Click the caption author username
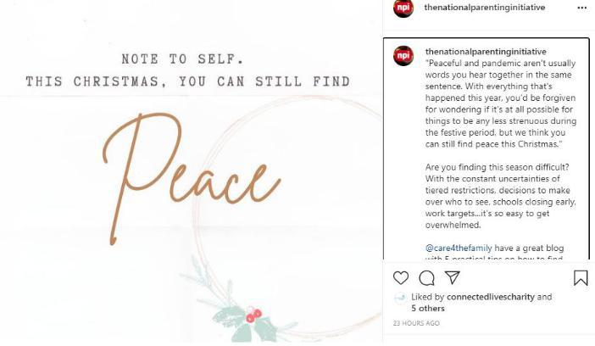595x346 pixels. 486,52
